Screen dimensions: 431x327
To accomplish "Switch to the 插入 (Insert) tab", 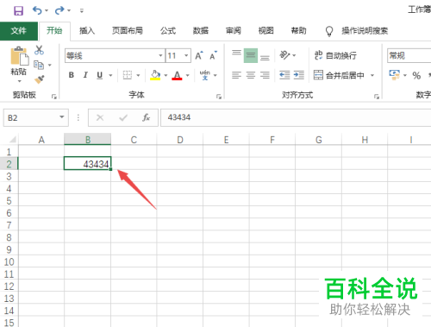I will [x=87, y=31].
